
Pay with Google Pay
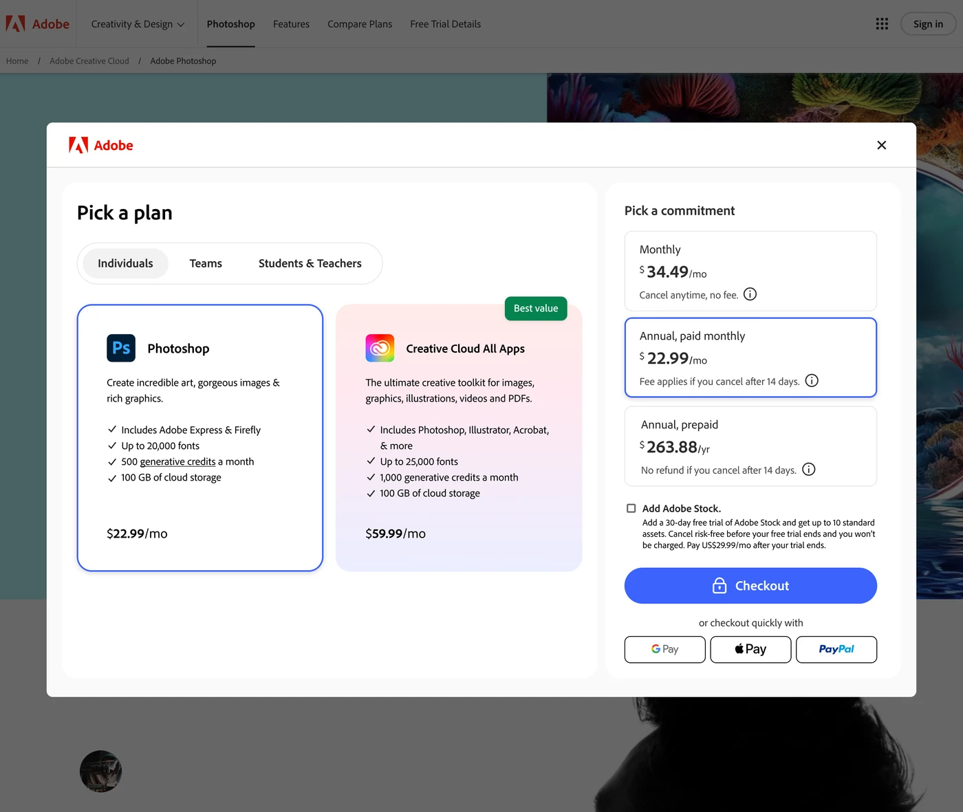tap(665, 649)
